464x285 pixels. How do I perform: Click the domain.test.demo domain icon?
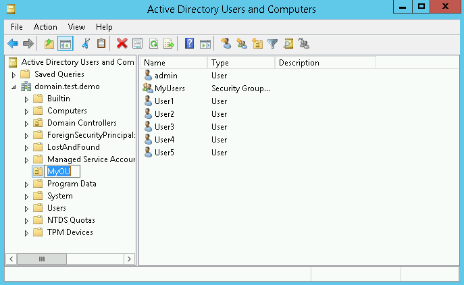point(26,86)
